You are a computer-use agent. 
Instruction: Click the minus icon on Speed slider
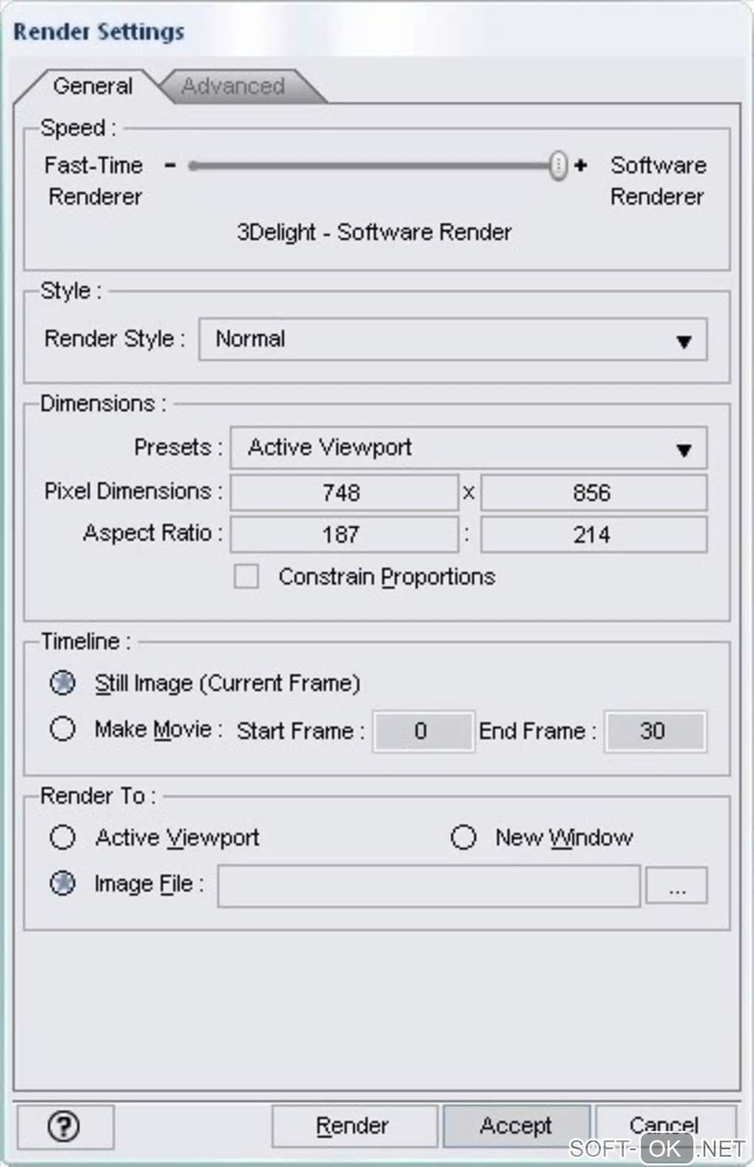click(x=171, y=166)
